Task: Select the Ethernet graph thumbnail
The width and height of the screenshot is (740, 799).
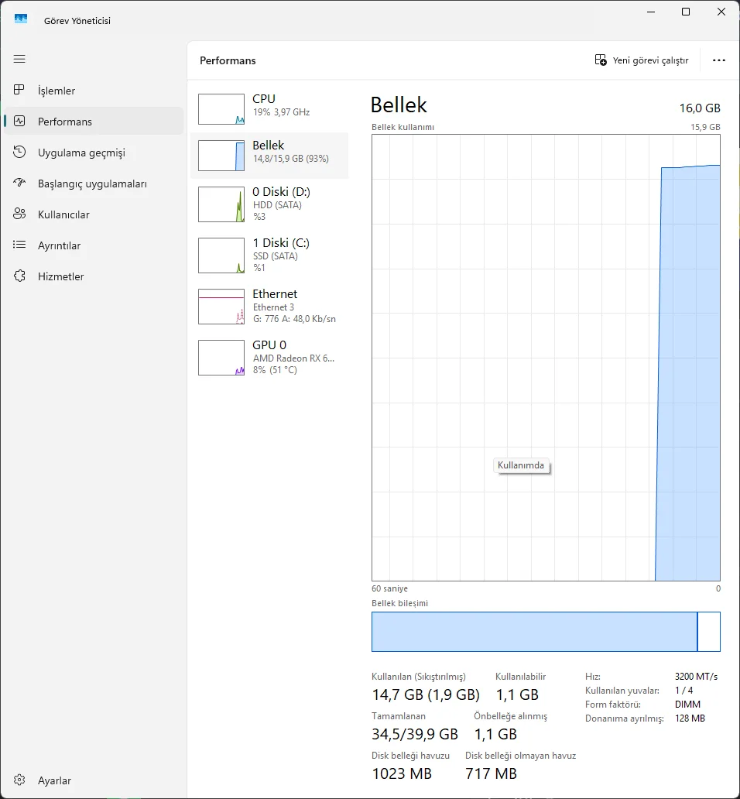Action: [221, 307]
